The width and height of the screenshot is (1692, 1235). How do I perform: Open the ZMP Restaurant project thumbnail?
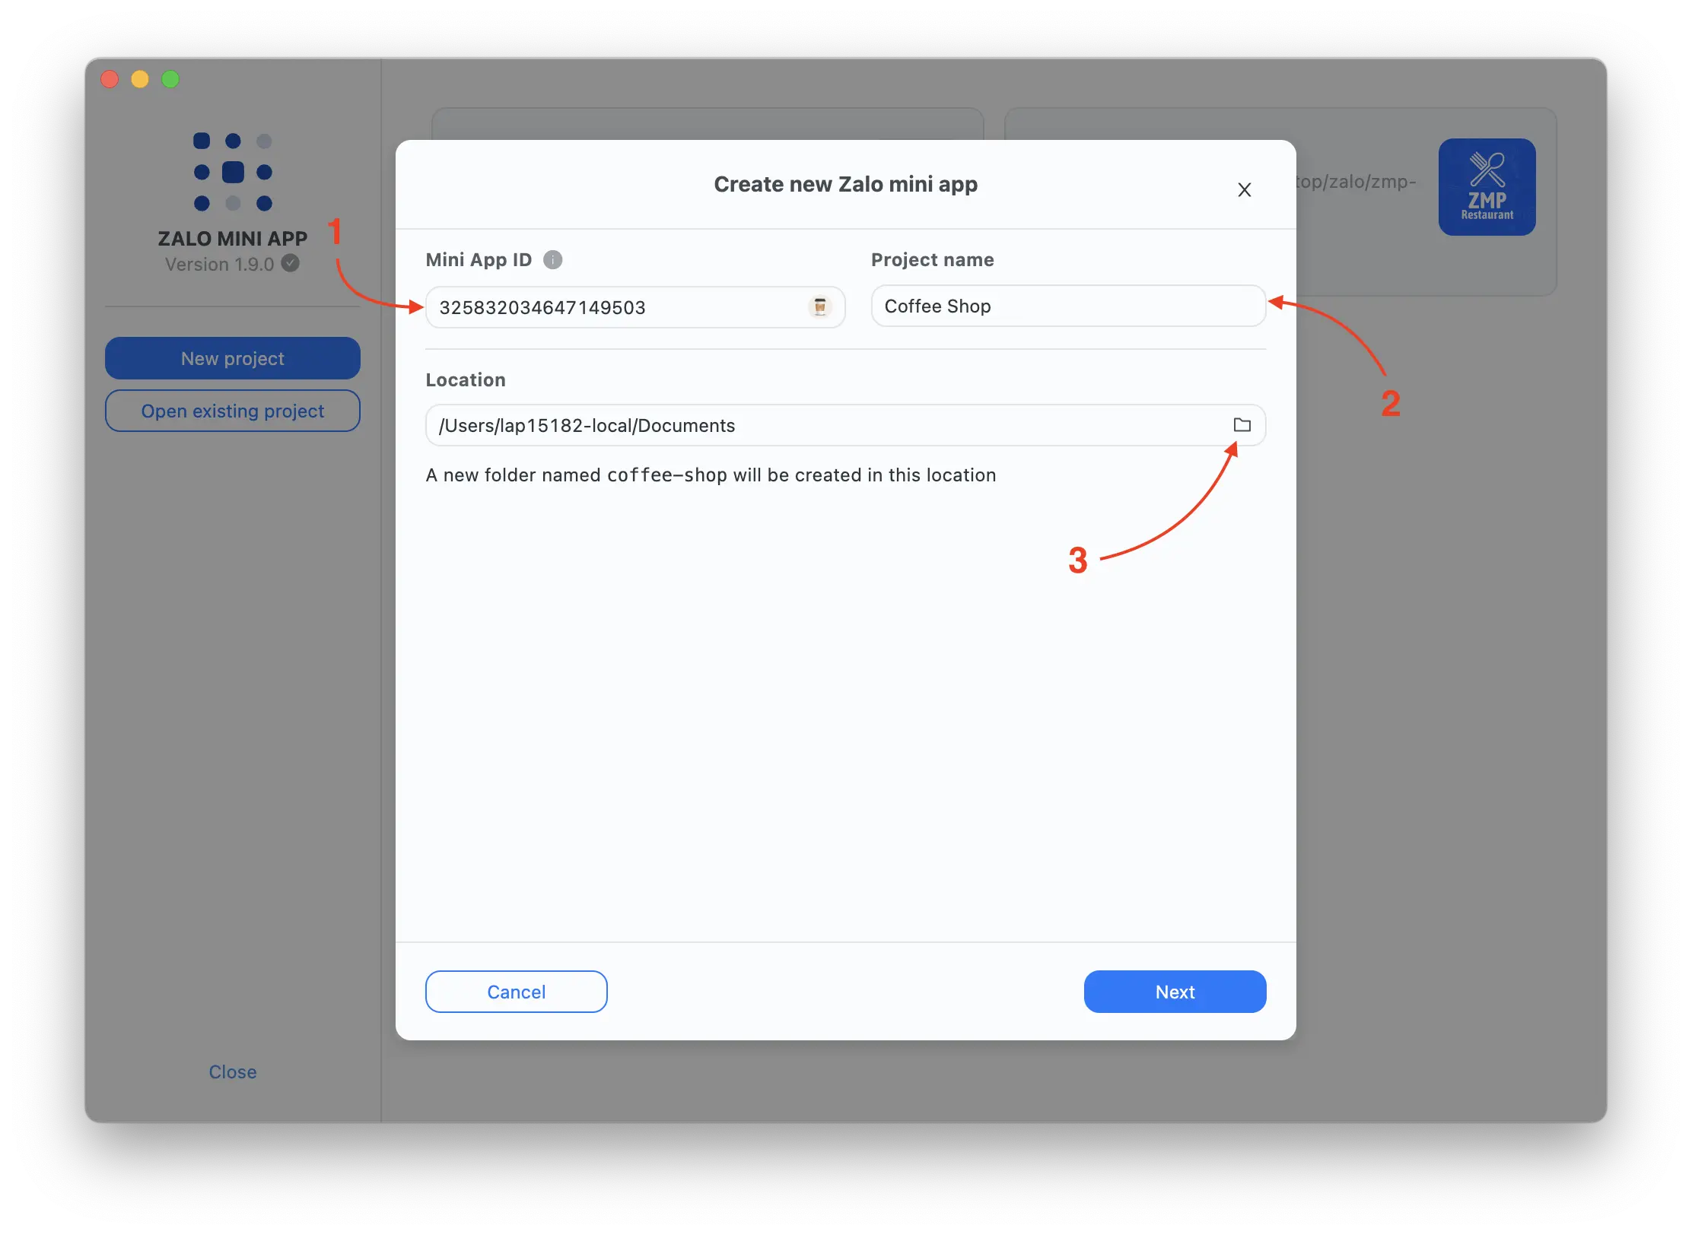click(x=1487, y=187)
